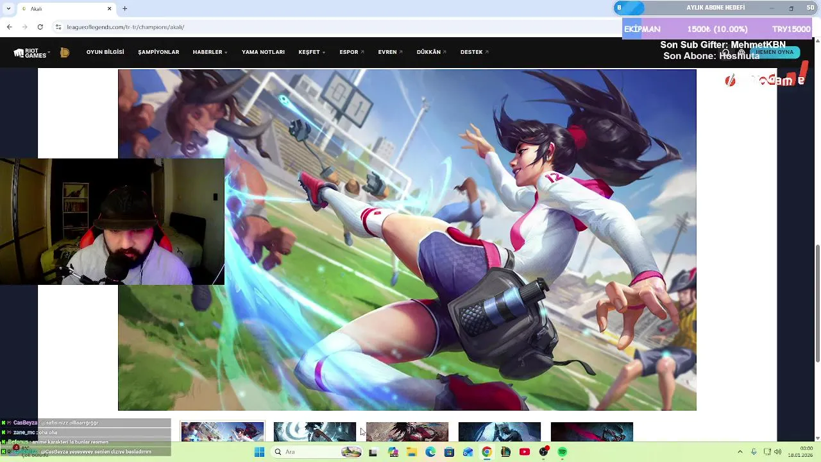Open EVREN external link

coord(390,52)
